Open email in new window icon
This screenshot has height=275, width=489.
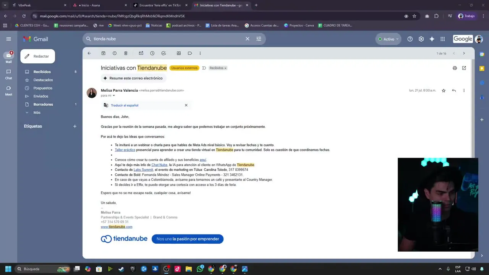click(464, 68)
